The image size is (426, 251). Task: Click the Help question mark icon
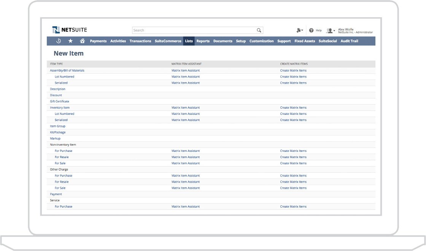pyautogui.click(x=312, y=30)
